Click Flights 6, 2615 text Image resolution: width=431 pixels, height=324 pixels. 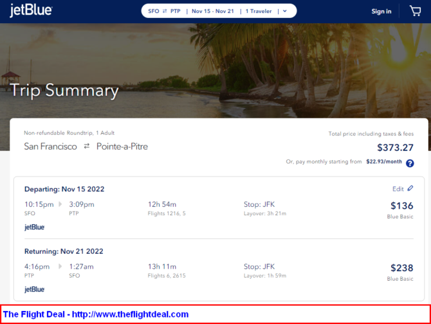(x=167, y=276)
